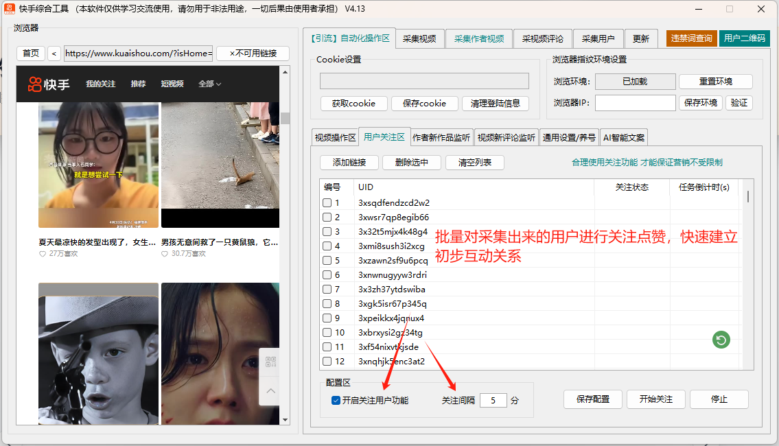Viewport: 779px width, 446px height.
Task: Click the browser back arrow next to 首页
Action: (x=53, y=53)
